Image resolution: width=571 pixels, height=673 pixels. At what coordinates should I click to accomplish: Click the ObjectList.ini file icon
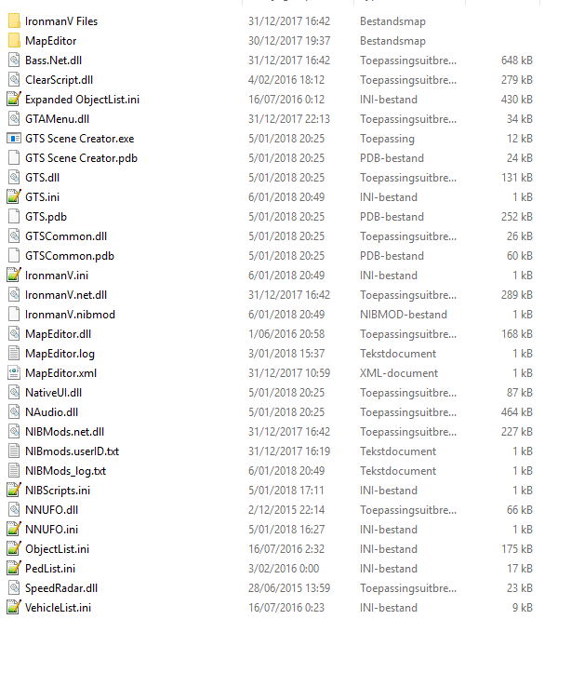pos(14,549)
